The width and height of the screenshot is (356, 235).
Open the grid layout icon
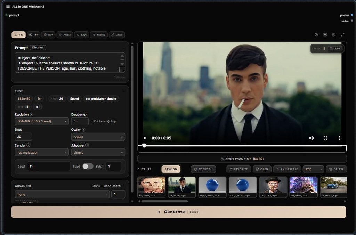(325, 35)
